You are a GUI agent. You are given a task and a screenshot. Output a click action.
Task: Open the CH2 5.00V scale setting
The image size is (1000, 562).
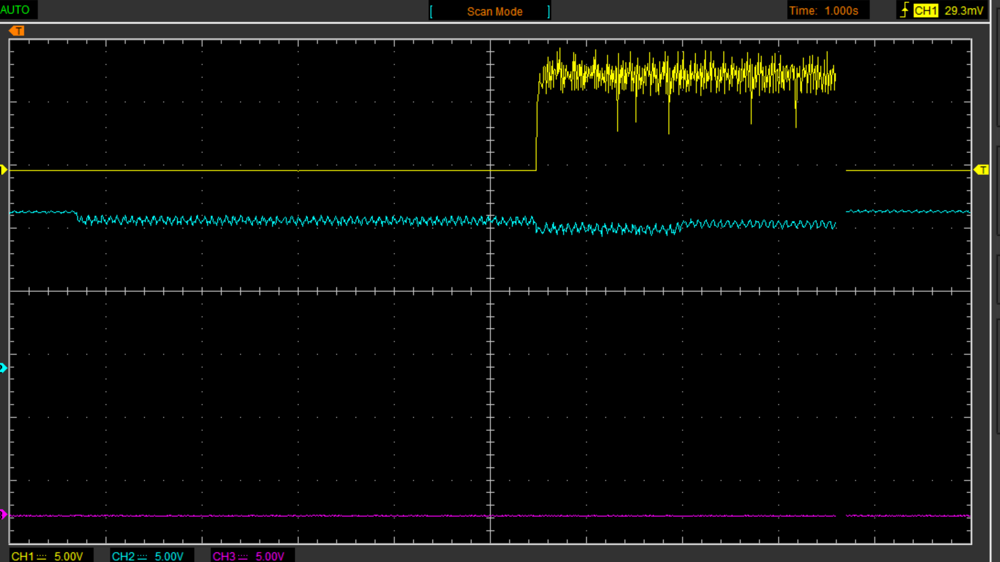(x=169, y=557)
